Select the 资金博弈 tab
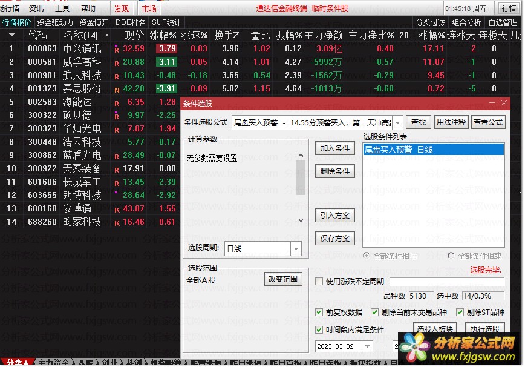The image size is (525, 367). click(94, 22)
